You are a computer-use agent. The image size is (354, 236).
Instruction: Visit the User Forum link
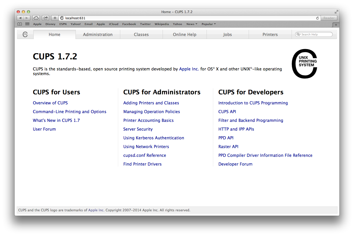click(44, 129)
